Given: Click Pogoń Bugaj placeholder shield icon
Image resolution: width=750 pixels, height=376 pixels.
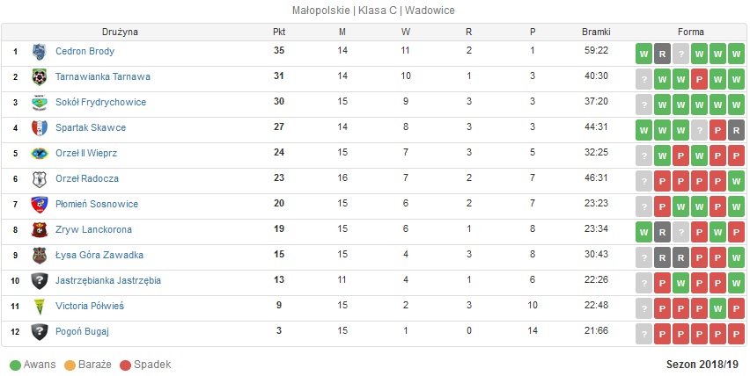Looking at the screenshot, I should (x=40, y=331).
